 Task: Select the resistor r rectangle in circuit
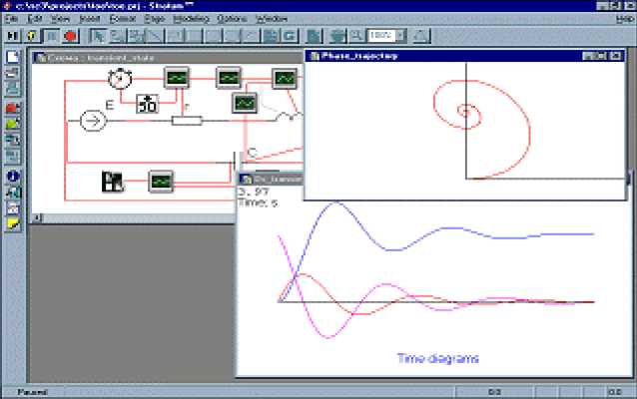[187, 121]
